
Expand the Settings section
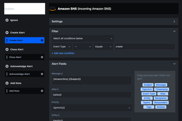[x=174, y=22]
